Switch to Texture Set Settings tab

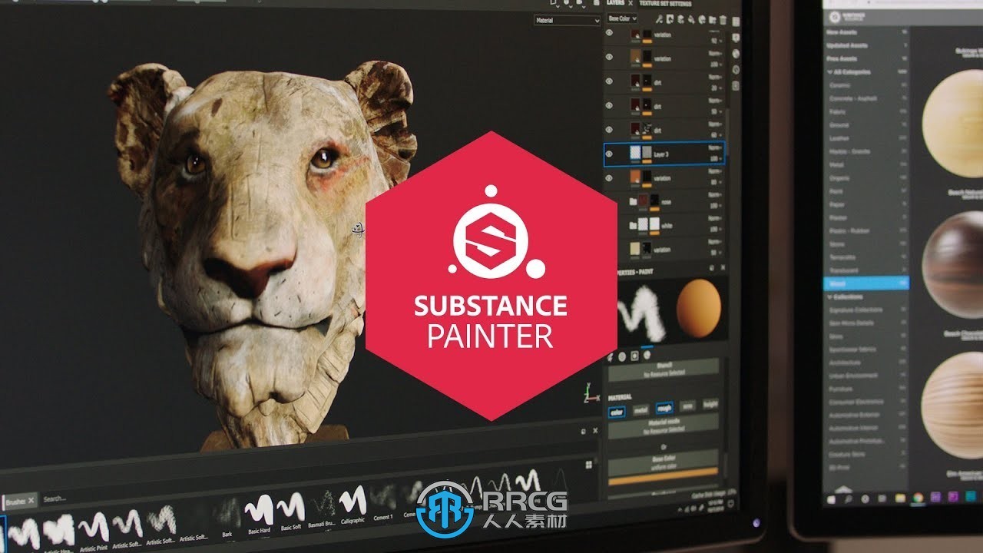click(x=665, y=4)
